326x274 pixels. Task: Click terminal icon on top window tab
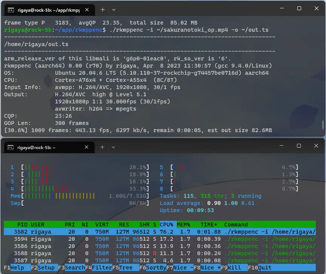(x=11, y=10)
